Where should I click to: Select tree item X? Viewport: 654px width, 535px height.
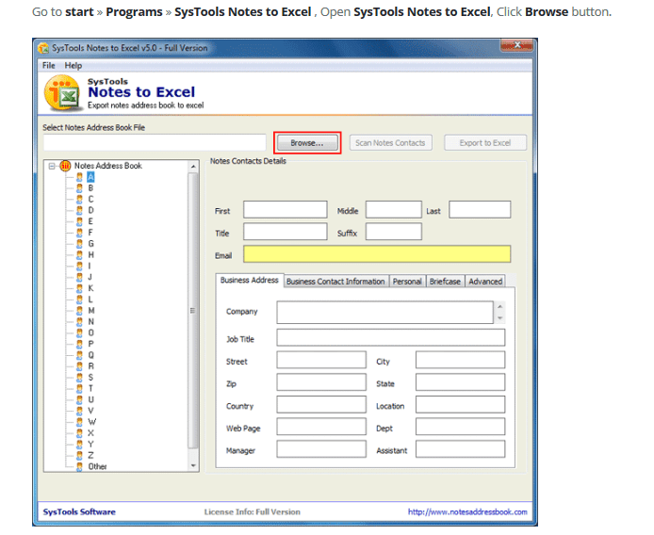coord(90,433)
